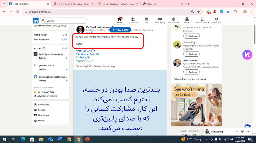
Task: Open Groups in left sidebar
Action: click(x=42, y=110)
